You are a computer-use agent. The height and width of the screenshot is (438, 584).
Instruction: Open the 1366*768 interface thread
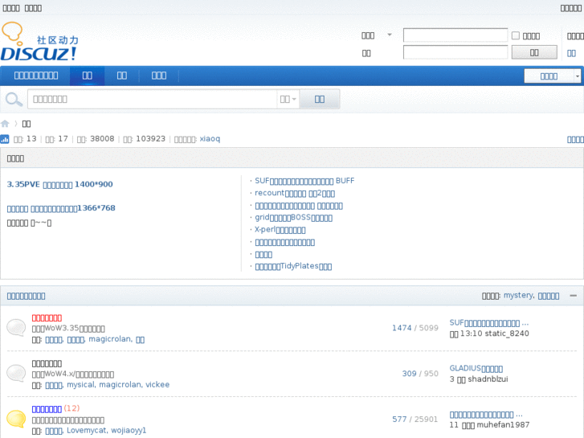(x=61, y=208)
